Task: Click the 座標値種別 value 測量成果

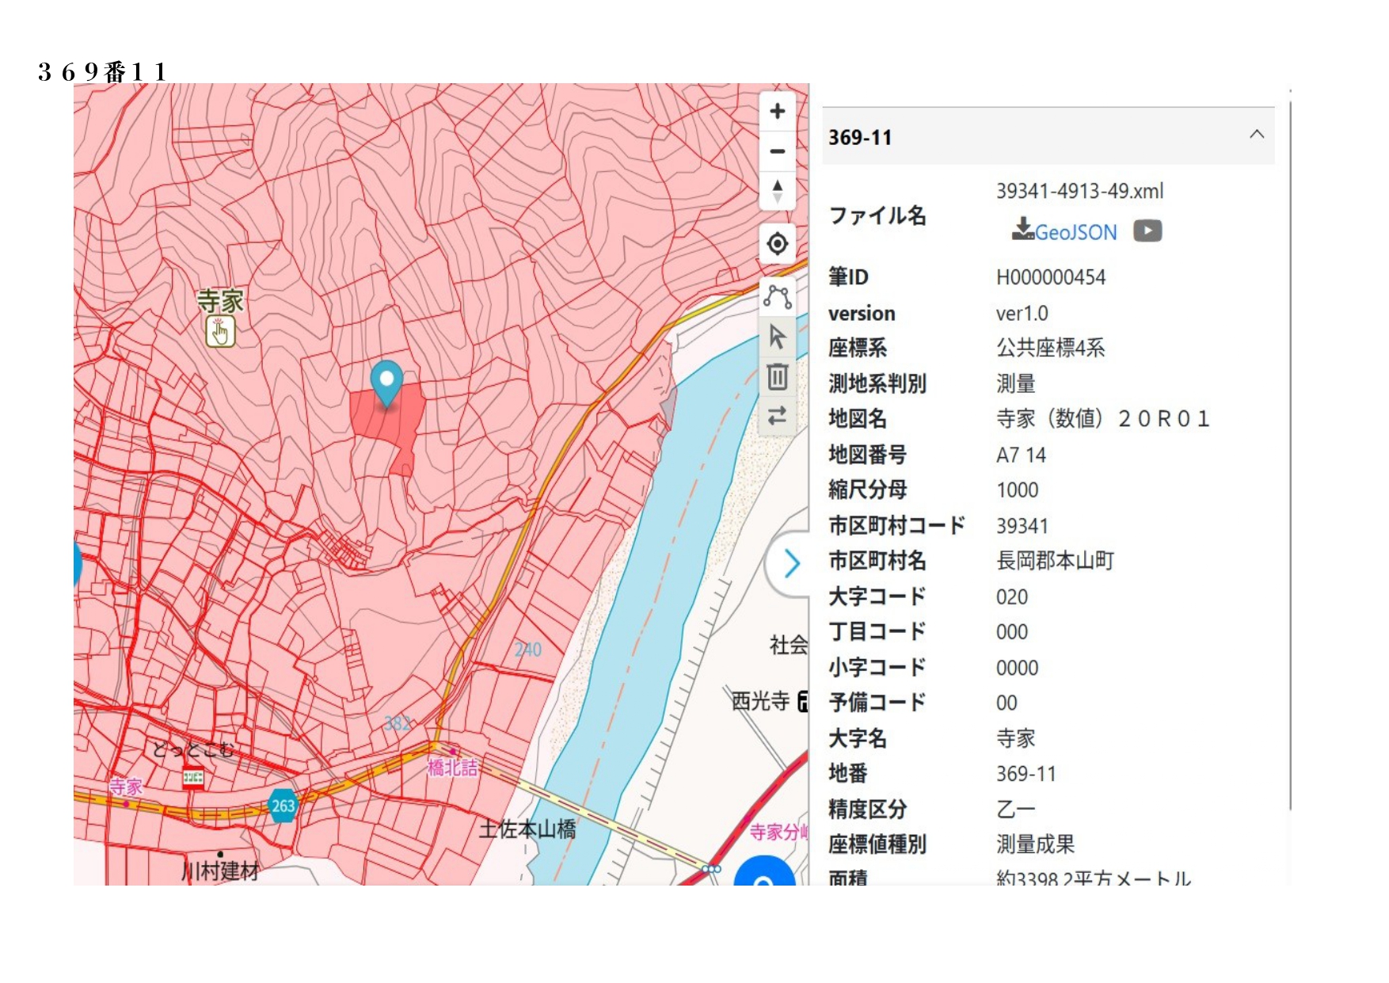Action: (1035, 844)
